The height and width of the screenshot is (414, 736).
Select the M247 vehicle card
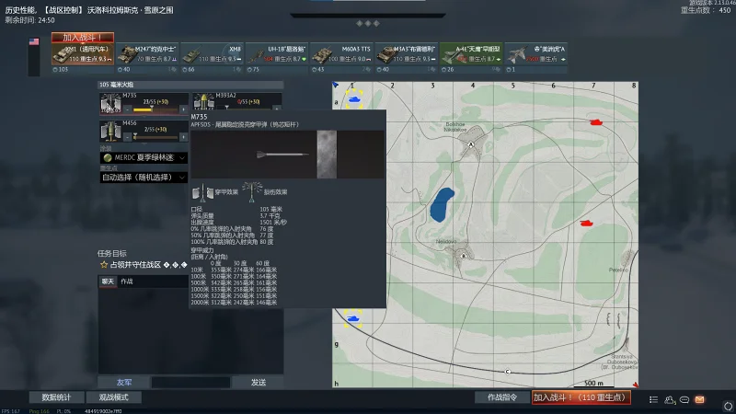(x=147, y=54)
